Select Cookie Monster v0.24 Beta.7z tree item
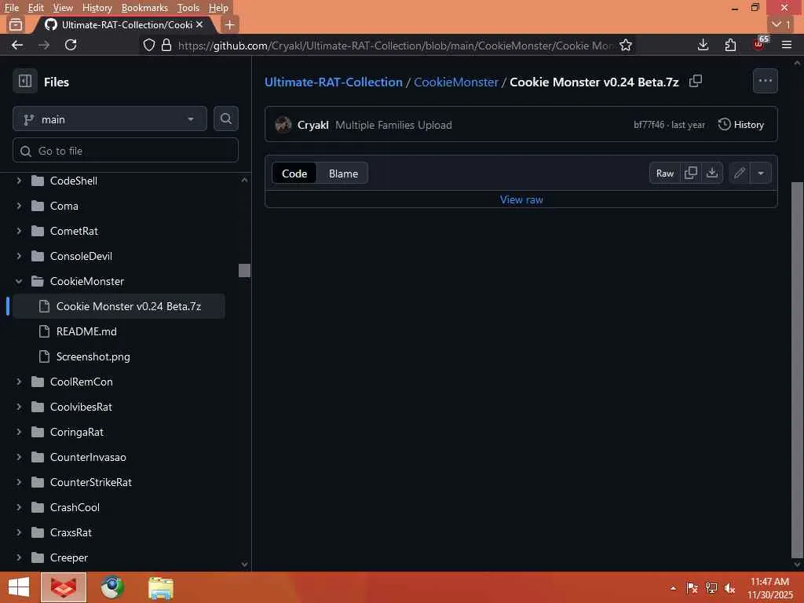The width and height of the screenshot is (804, 603). [119, 306]
